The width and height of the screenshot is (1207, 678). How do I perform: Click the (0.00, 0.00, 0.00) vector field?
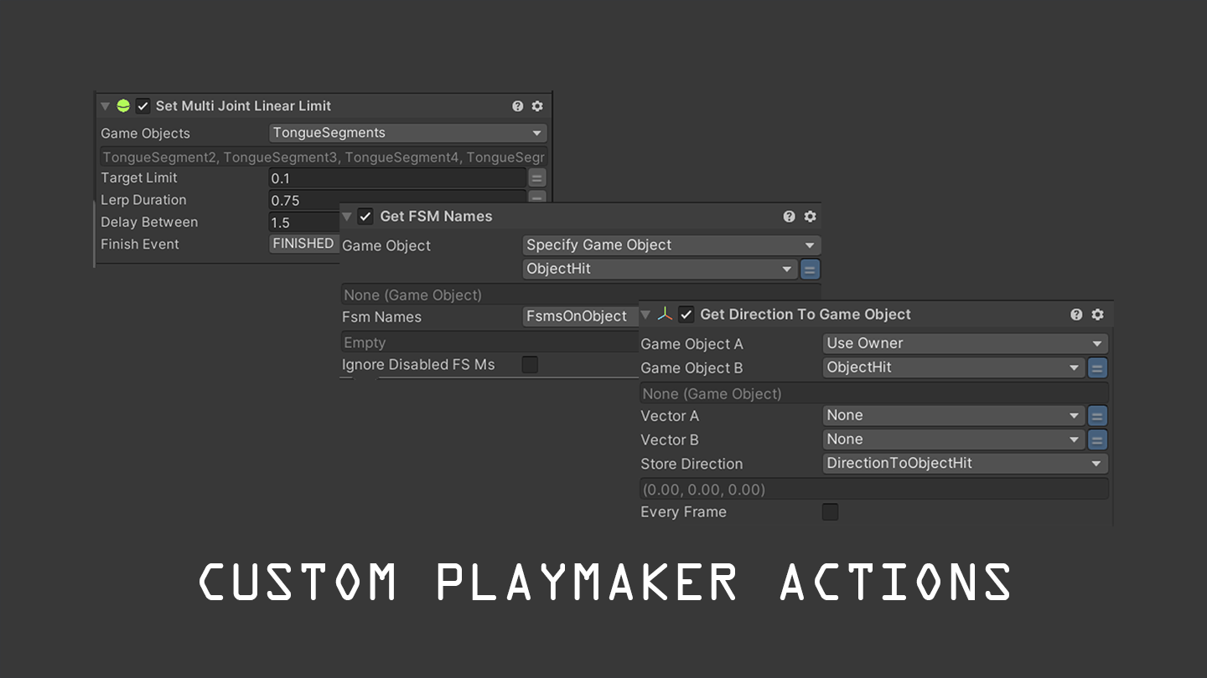[874, 490]
